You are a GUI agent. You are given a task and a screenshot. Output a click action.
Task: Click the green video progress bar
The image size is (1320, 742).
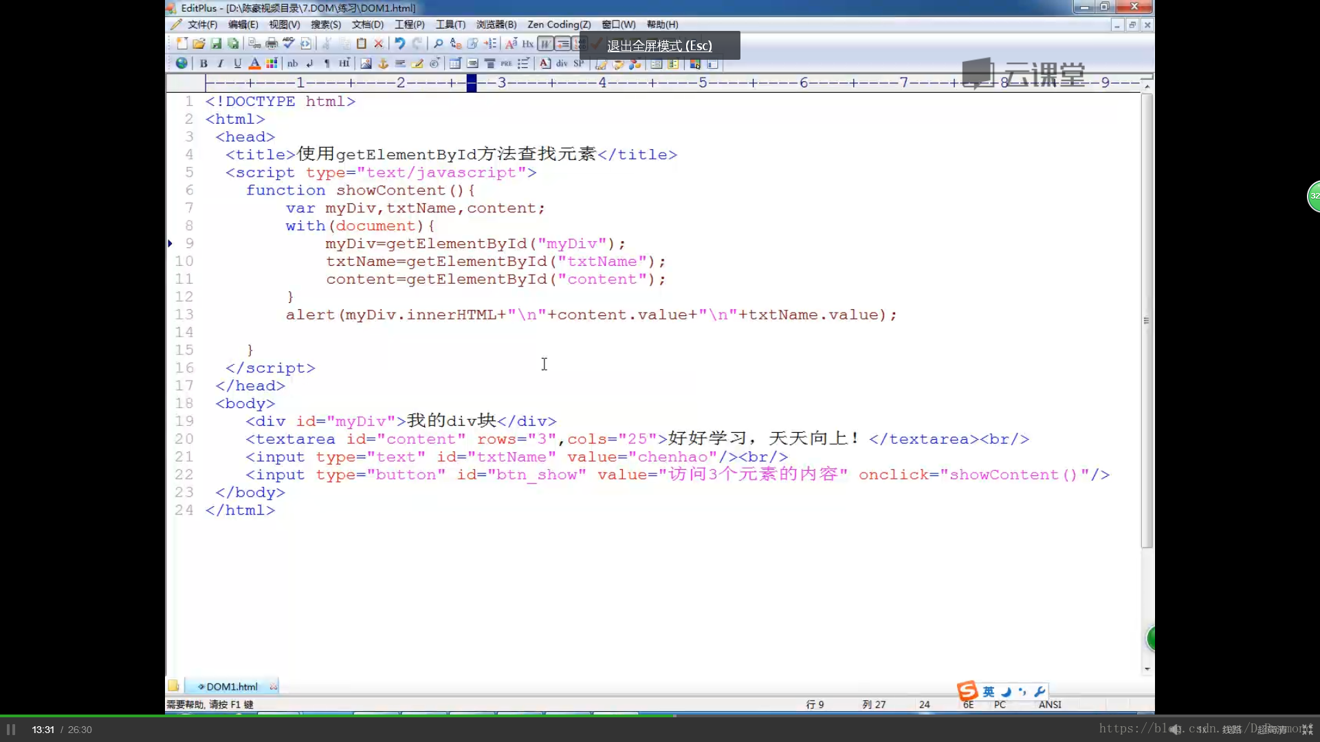[x=337, y=715]
